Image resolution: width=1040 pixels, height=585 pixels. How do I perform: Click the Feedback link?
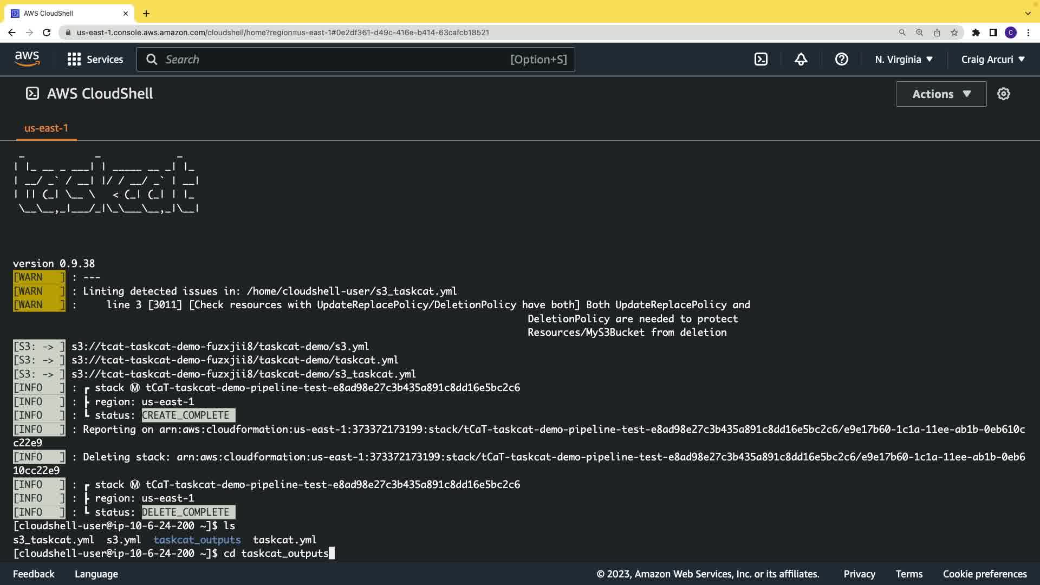[34, 574]
